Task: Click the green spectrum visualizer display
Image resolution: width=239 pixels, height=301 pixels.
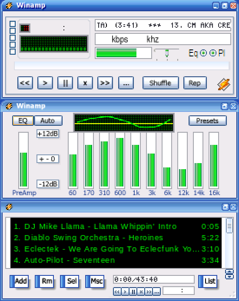Action: (x=54, y=44)
